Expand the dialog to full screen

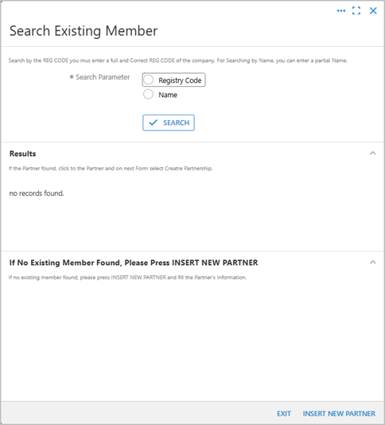point(356,11)
